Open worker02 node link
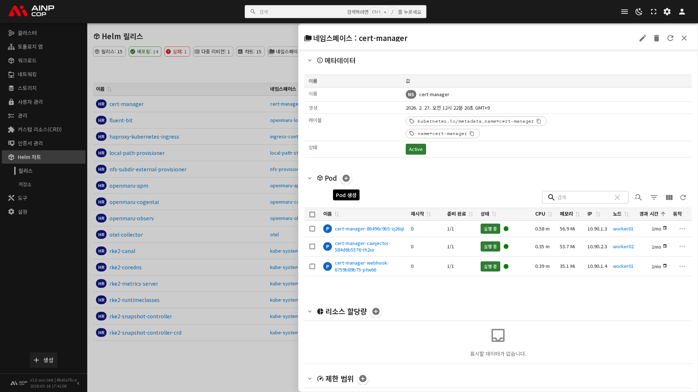This screenshot has height=392, width=698. (623, 246)
